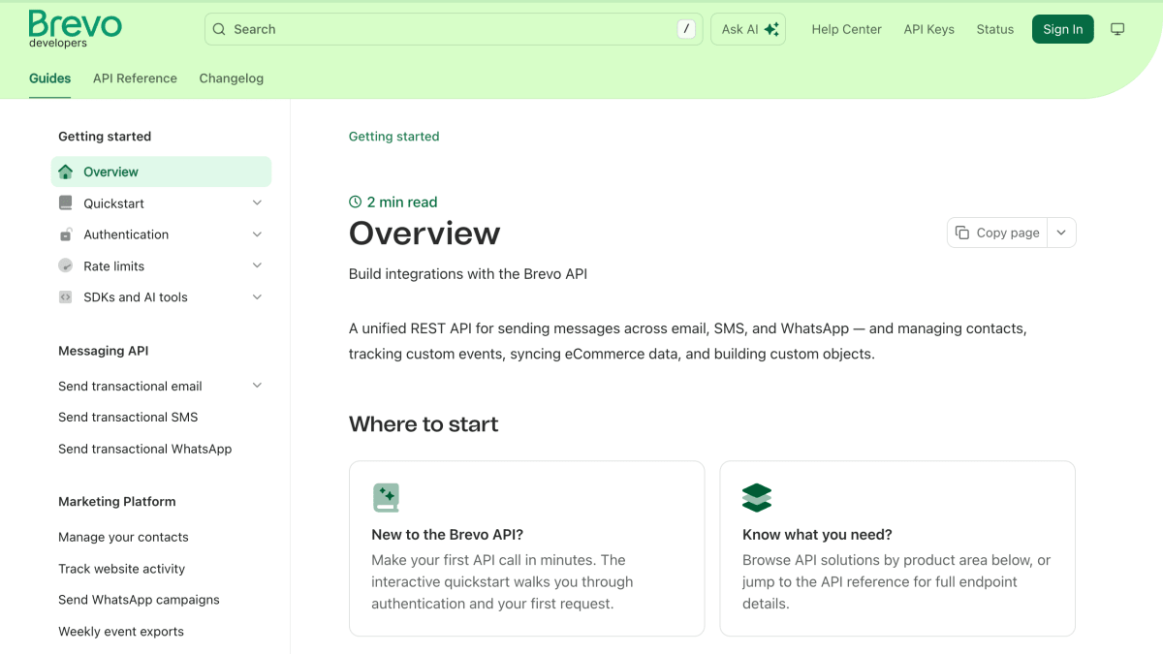Click the Getting started sidebar heading

coord(105,137)
